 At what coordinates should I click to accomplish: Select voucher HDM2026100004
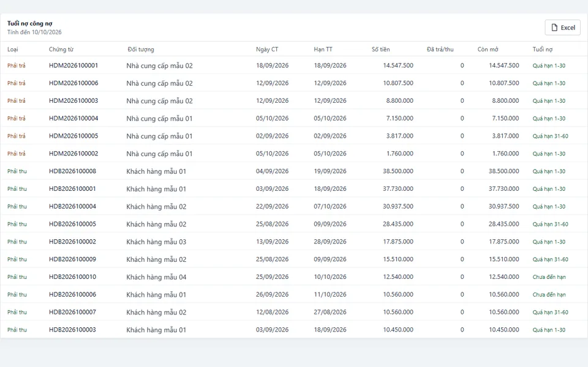click(73, 118)
